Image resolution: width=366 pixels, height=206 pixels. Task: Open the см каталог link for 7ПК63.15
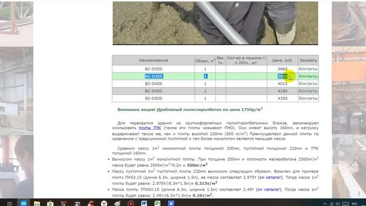(x=268, y=189)
